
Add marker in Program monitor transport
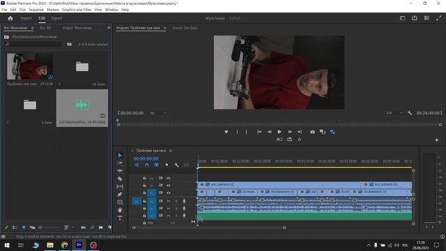click(x=226, y=132)
